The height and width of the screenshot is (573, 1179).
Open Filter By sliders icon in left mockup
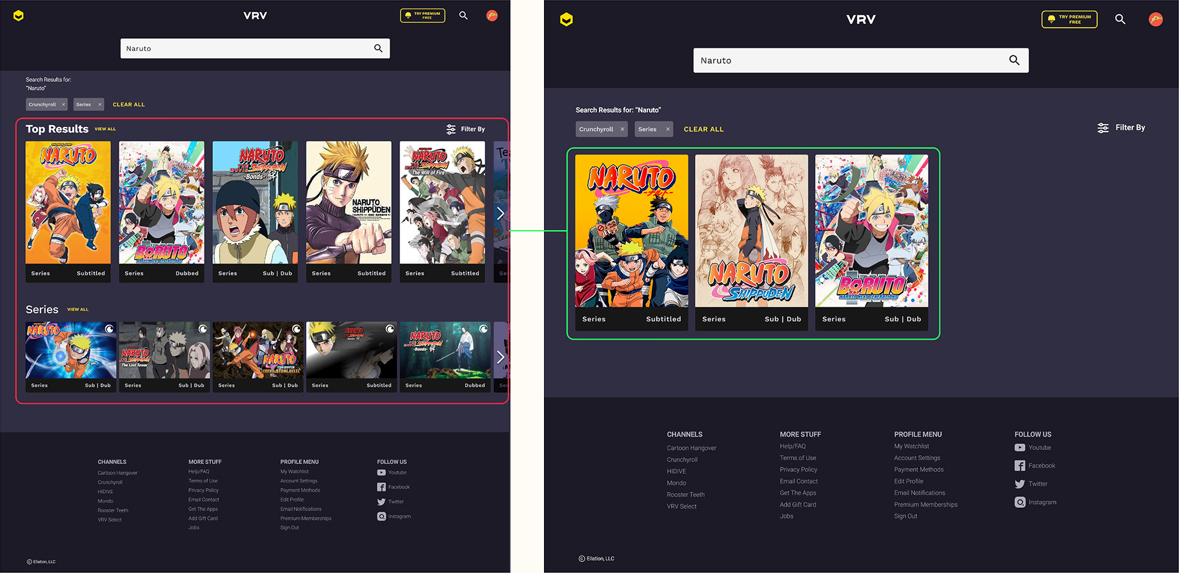[x=451, y=130]
